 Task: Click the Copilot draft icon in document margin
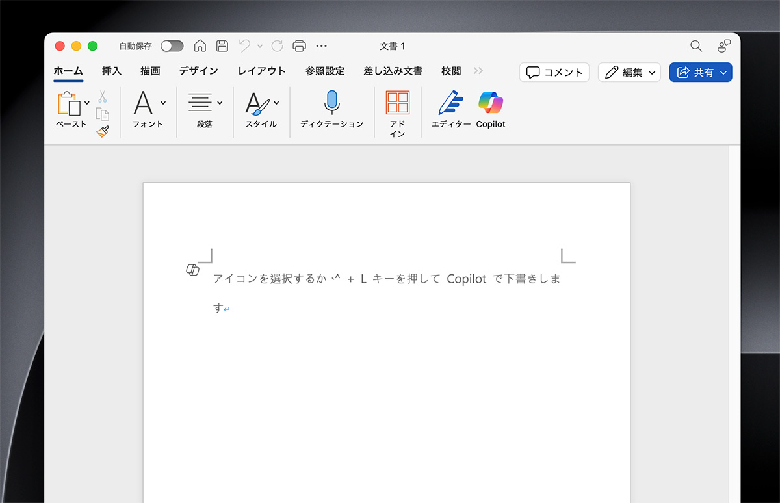pyautogui.click(x=192, y=270)
